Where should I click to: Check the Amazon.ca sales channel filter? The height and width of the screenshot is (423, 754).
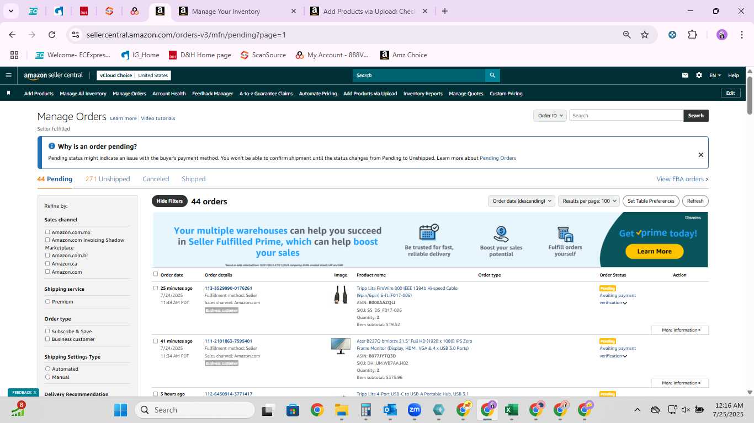[x=47, y=264]
